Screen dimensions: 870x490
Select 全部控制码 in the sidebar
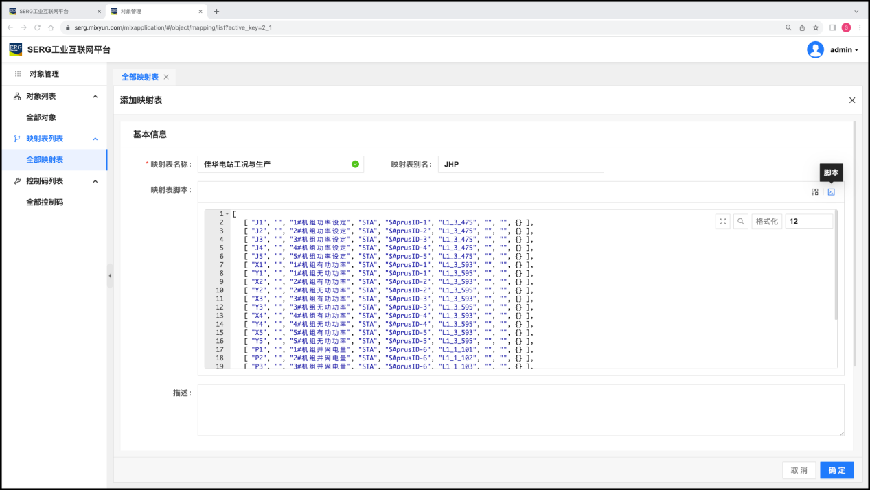(45, 202)
